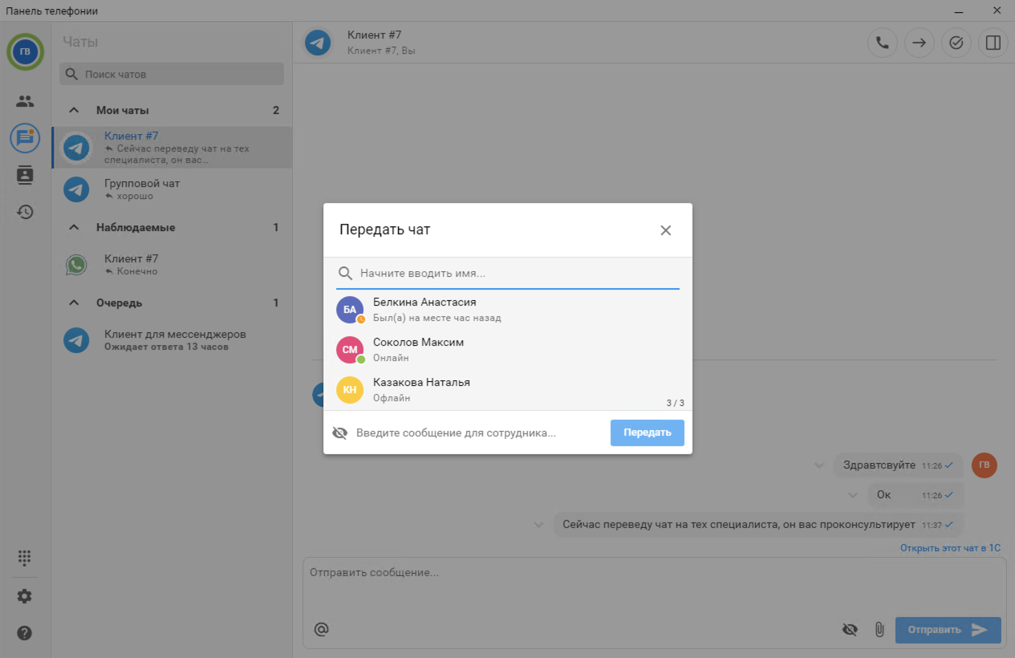Collapse the Очередь section
This screenshot has height=658, width=1015.
[74, 303]
